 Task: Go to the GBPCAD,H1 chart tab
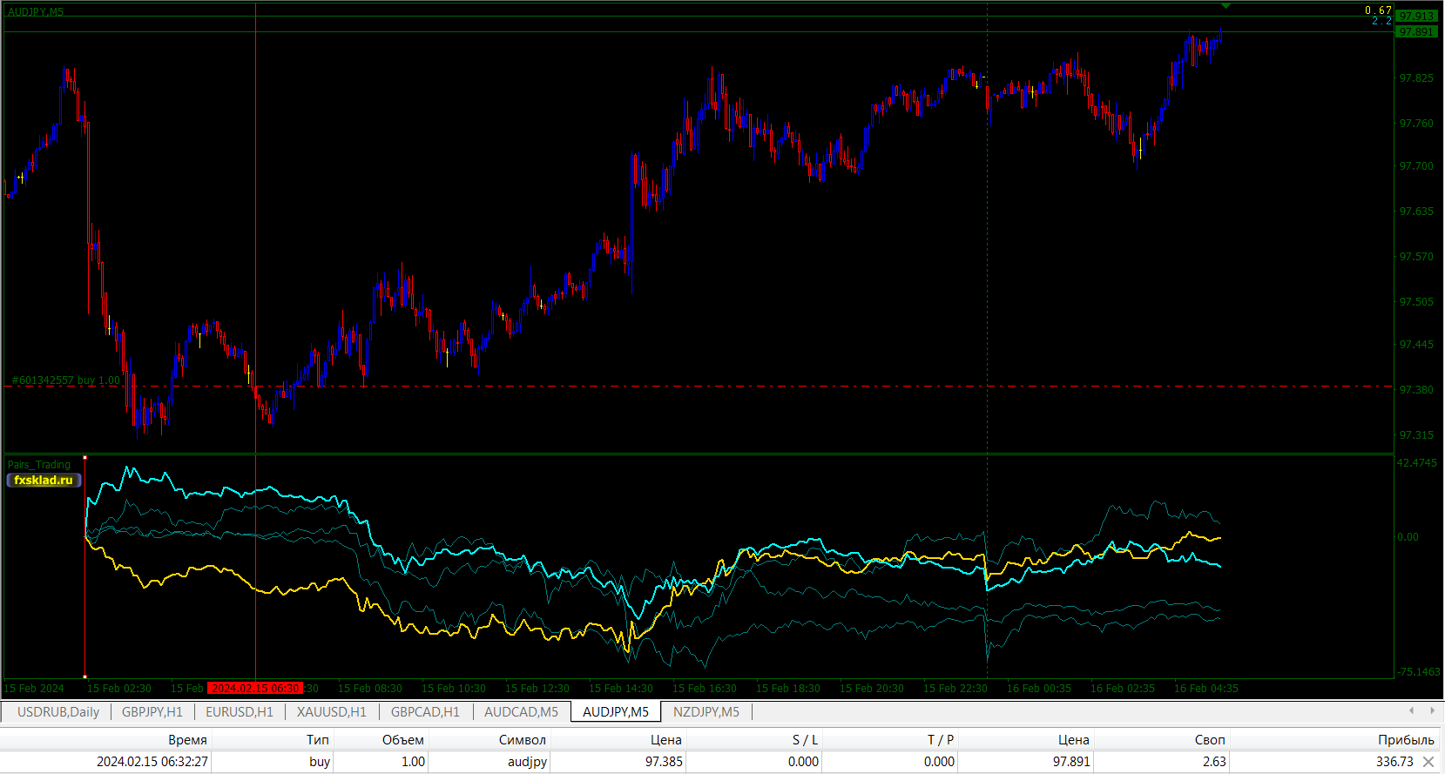point(425,712)
